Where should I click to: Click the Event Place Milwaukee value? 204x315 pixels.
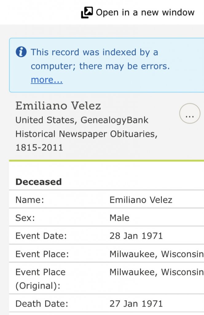coord(156,254)
